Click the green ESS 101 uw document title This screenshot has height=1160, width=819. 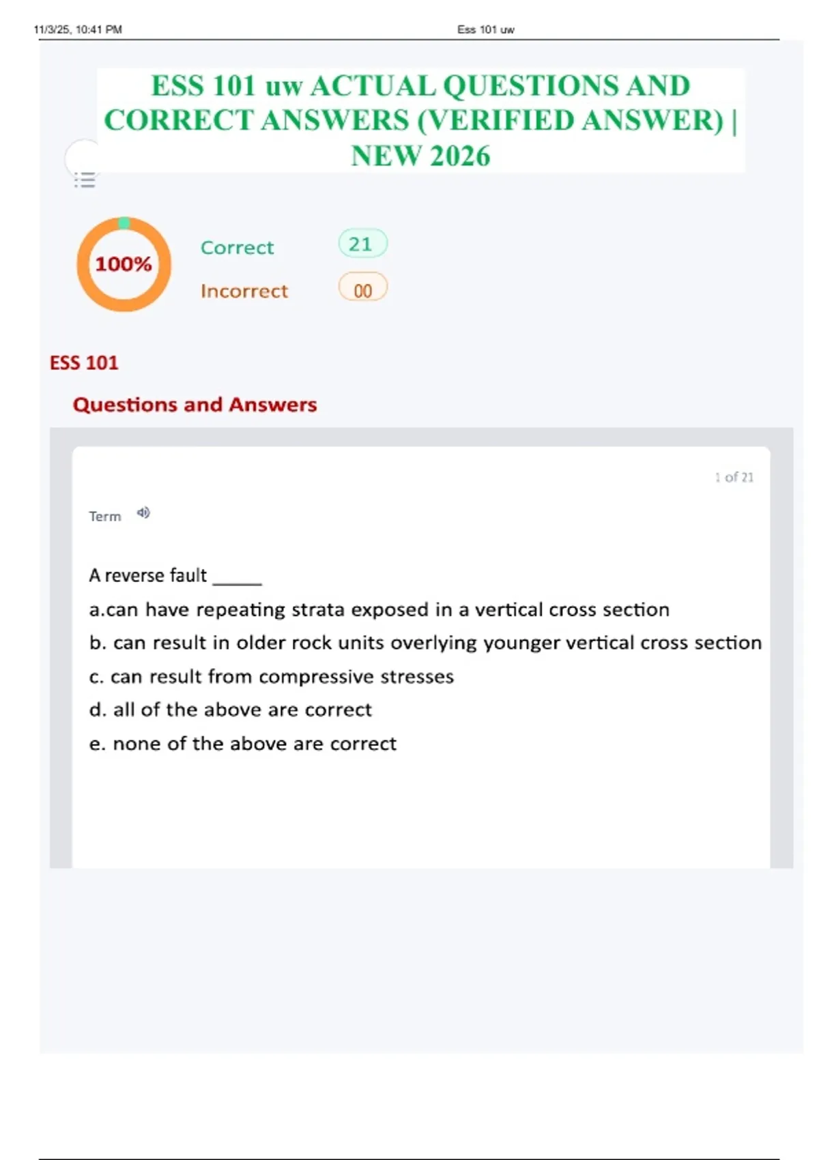420,120
